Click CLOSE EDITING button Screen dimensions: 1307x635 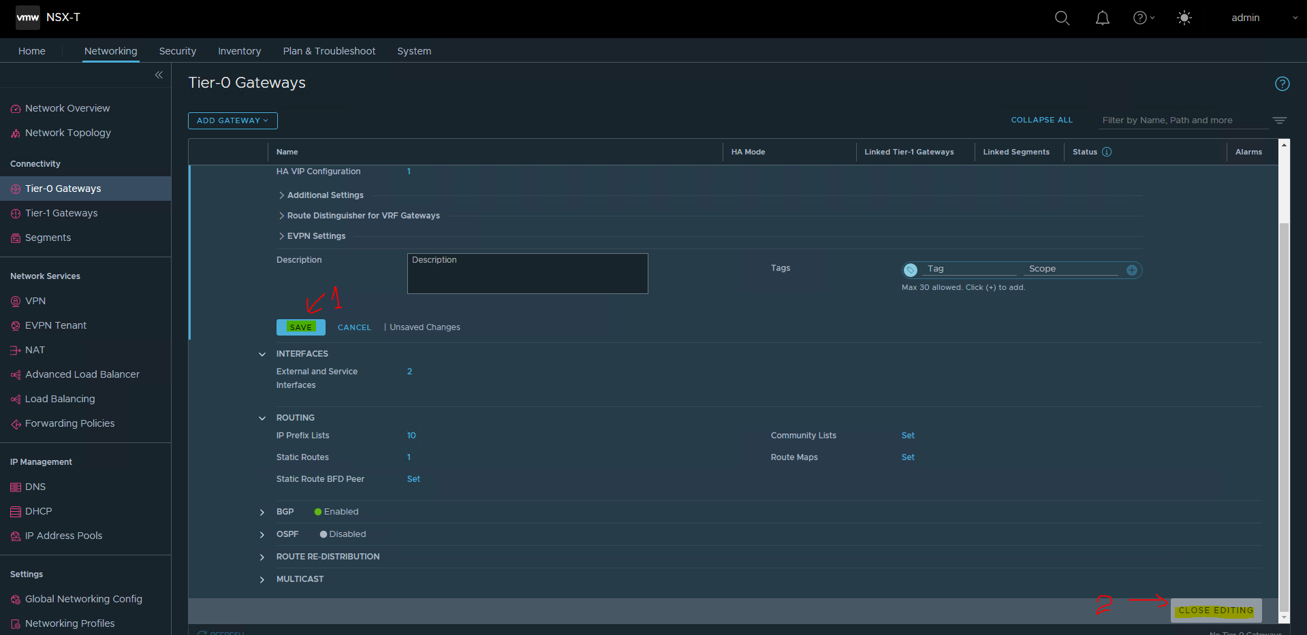(1216, 610)
